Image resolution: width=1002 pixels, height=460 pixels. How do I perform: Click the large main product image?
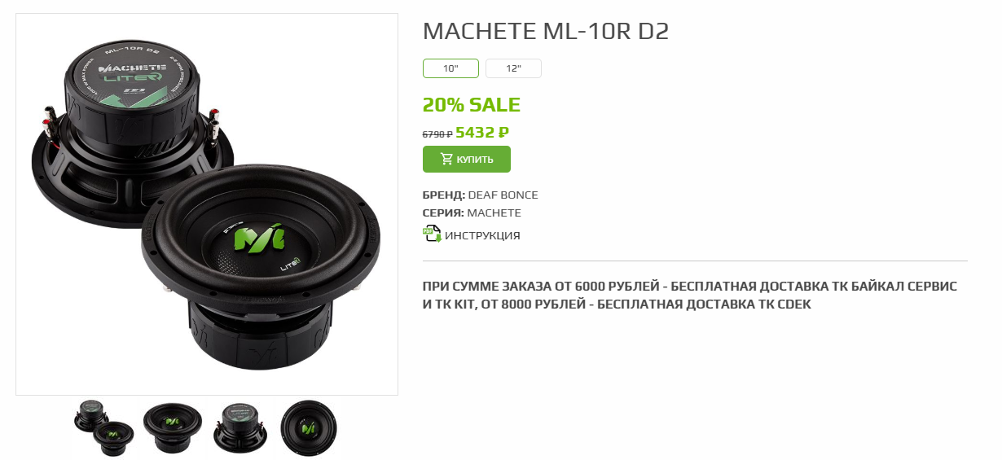point(207,204)
